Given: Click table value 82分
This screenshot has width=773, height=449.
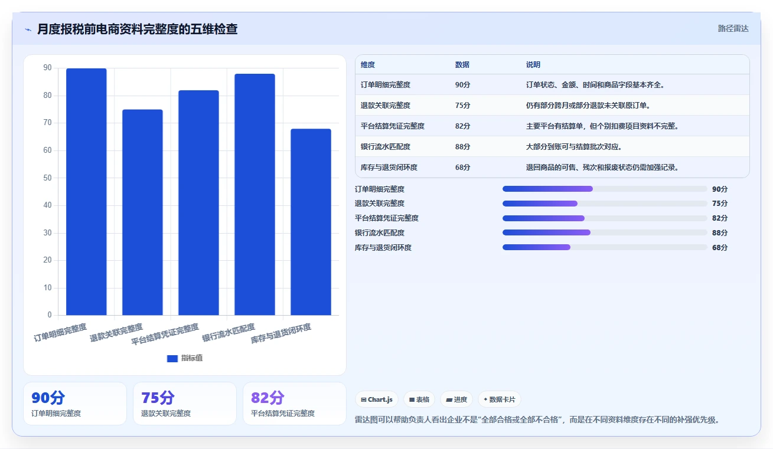Looking at the screenshot, I should point(463,126).
